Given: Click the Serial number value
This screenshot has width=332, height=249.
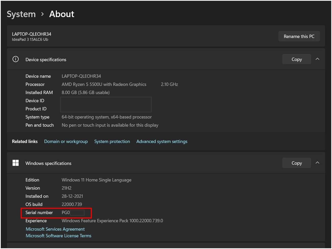Looking at the screenshot, I should [66, 213].
